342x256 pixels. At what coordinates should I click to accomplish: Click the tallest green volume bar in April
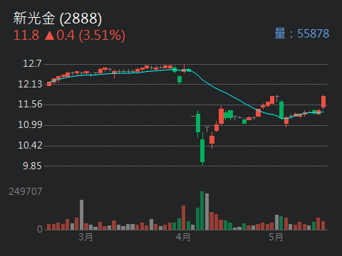pos(202,210)
